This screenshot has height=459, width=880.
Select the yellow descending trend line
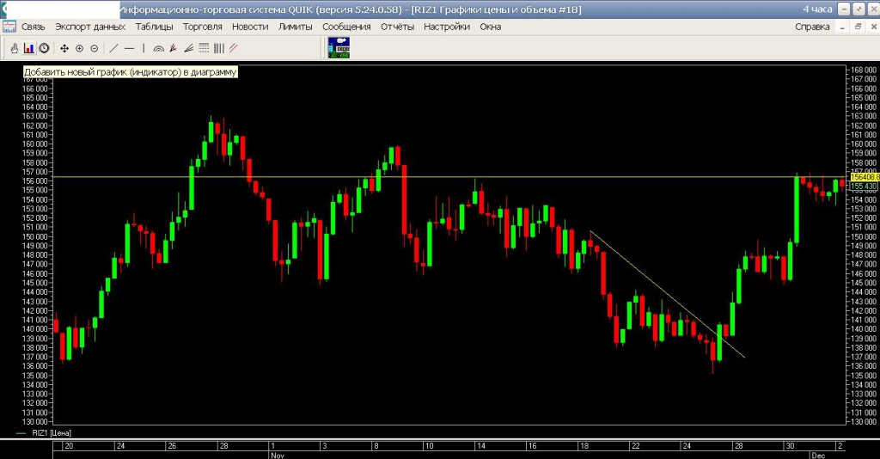(668, 295)
